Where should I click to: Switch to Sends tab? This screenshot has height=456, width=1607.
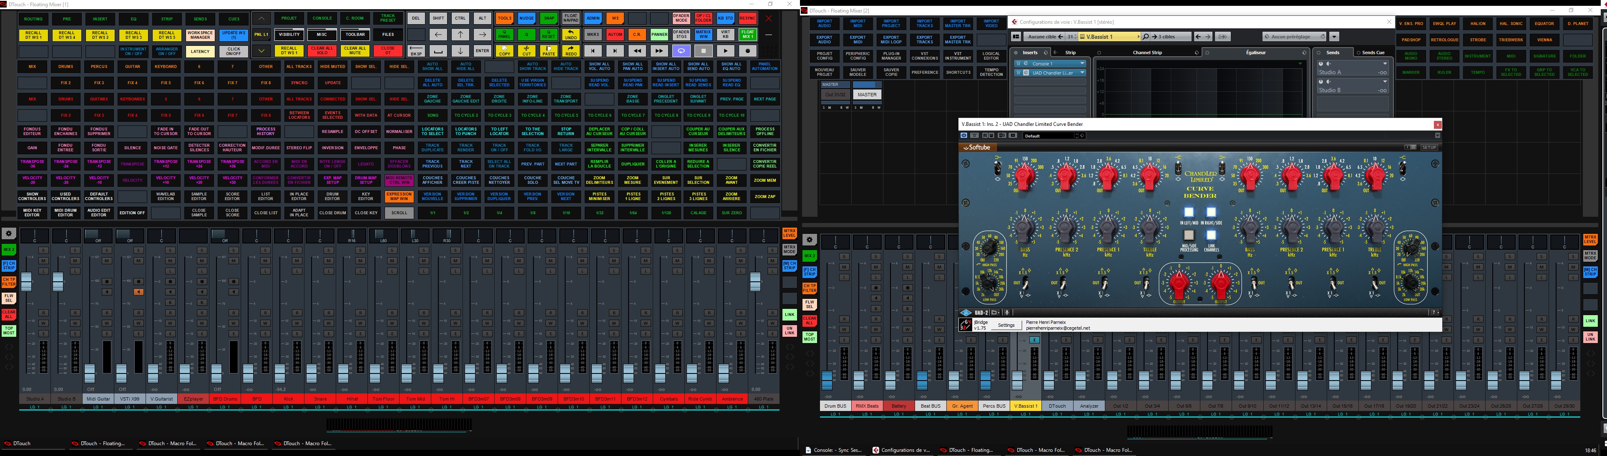[1333, 53]
